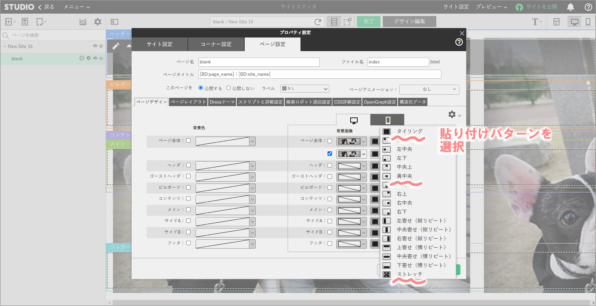Select the 公開しない radio button
The width and height of the screenshot is (596, 306).
click(x=229, y=88)
